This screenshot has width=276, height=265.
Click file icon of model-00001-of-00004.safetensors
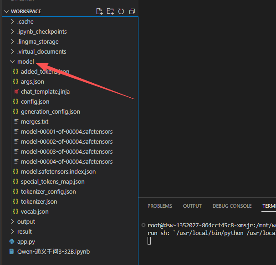(x=16, y=132)
